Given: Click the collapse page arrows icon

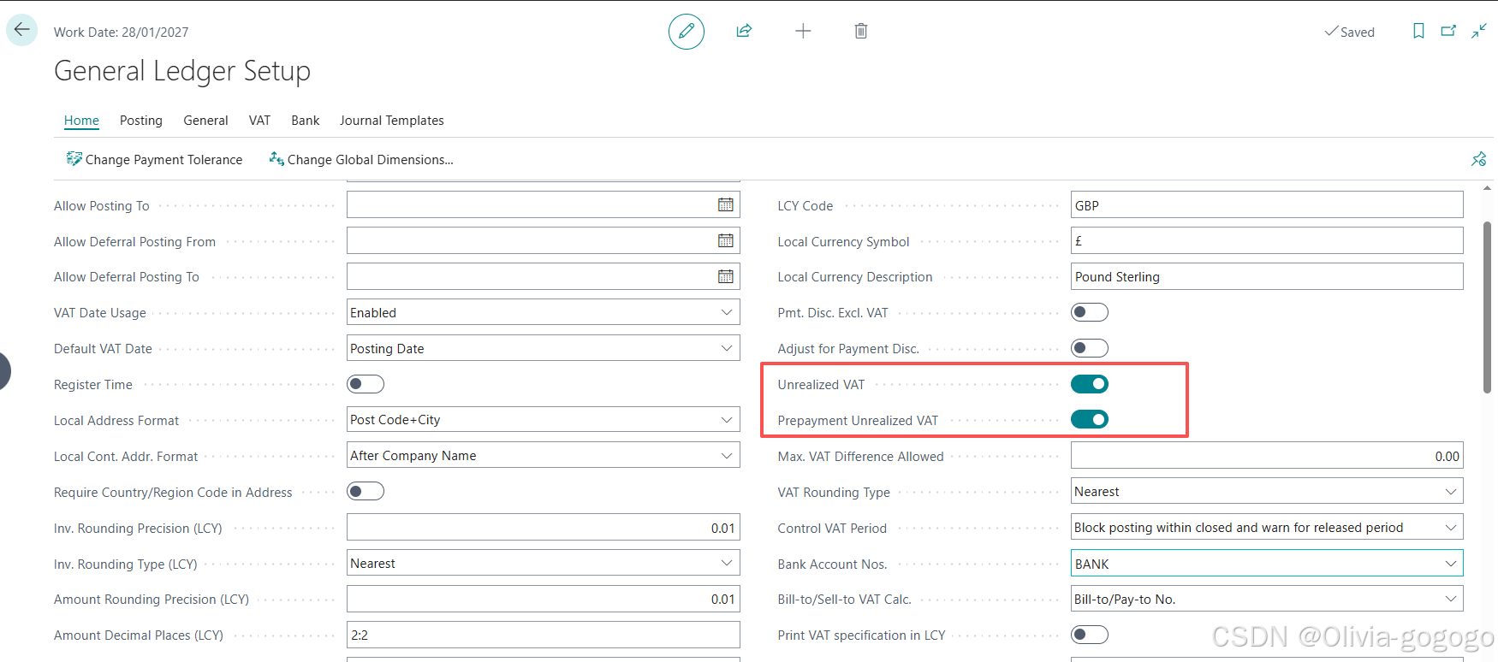Looking at the screenshot, I should click(1479, 32).
